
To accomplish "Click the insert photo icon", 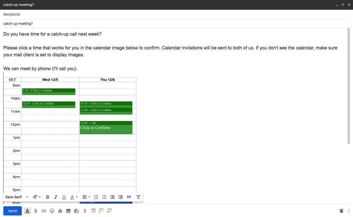I will pyautogui.click(x=68, y=211).
